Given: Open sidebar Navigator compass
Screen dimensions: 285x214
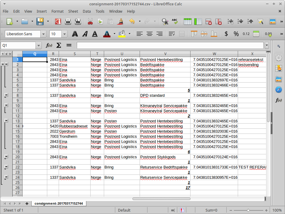Looking at the screenshot, I should point(278,90).
